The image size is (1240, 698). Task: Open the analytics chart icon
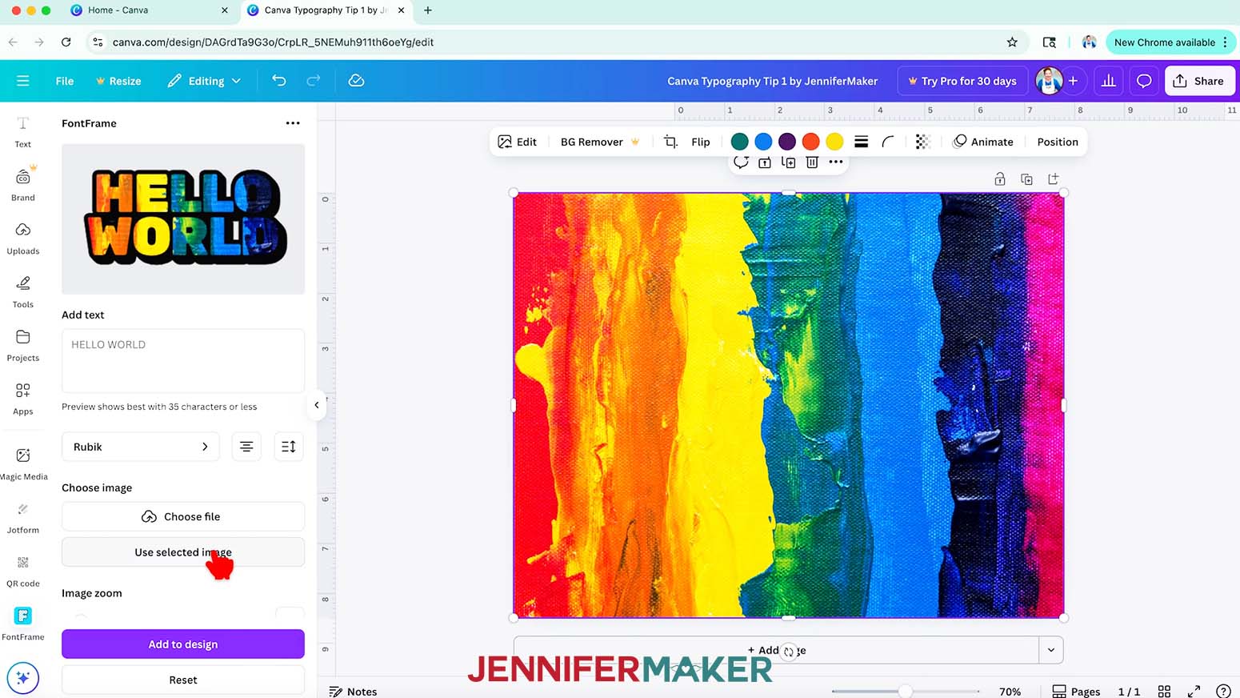tap(1108, 81)
